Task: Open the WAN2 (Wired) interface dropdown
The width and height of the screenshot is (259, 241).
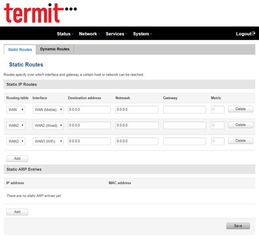Action: (x=48, y=126)
